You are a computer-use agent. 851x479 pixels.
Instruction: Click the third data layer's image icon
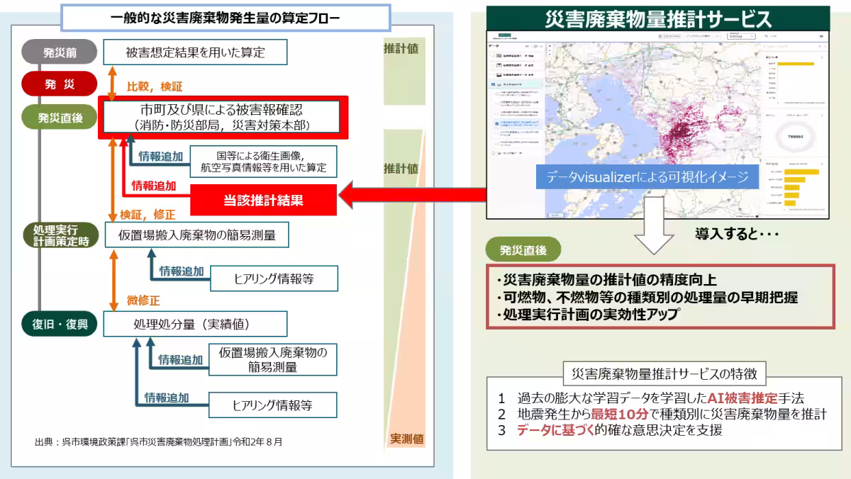[499, 74]
